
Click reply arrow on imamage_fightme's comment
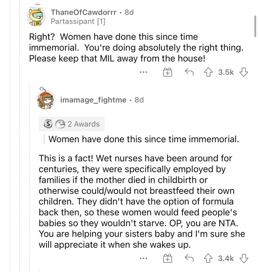(x=189, y=259)
